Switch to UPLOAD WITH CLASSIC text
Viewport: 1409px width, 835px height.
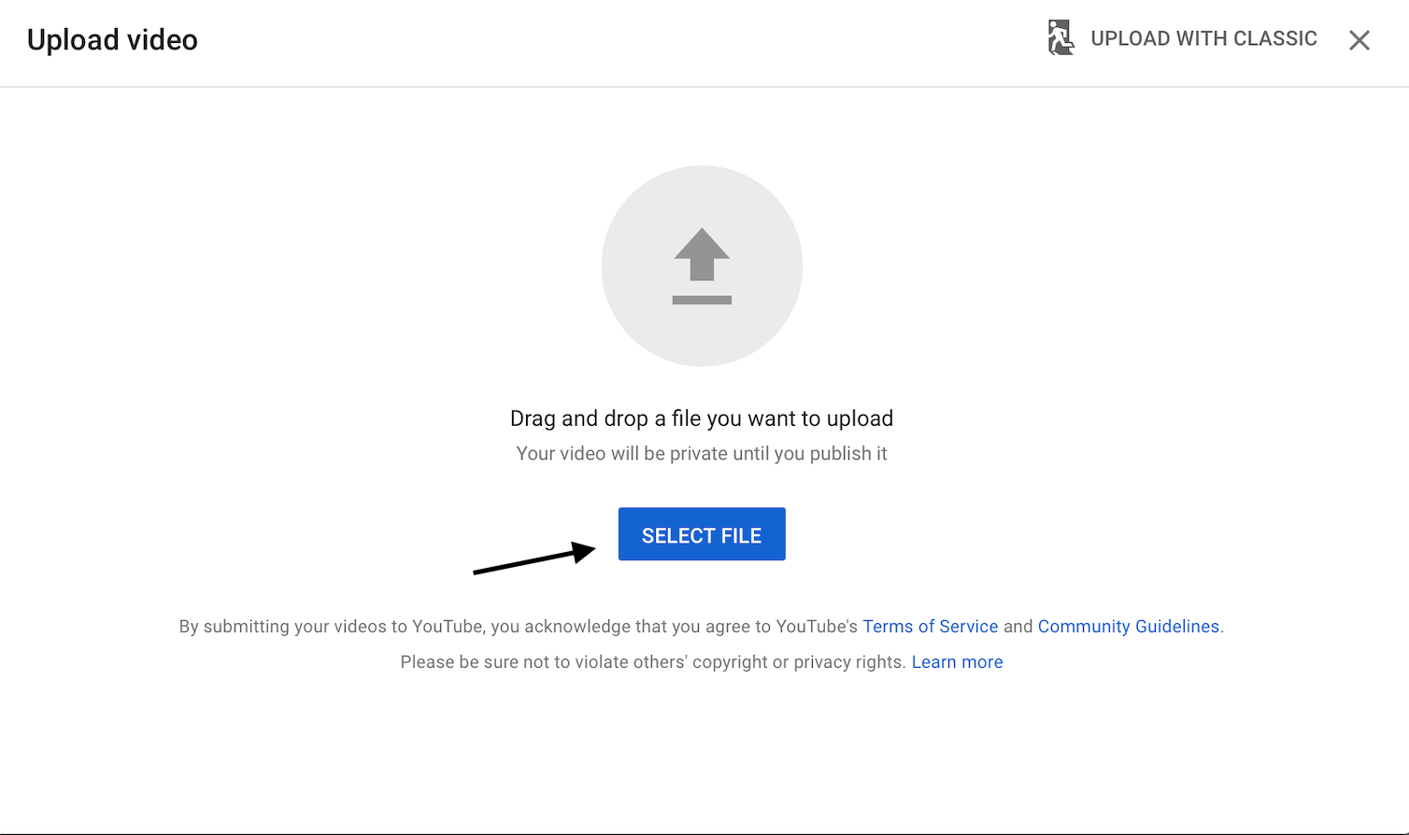pos(1203,39)
